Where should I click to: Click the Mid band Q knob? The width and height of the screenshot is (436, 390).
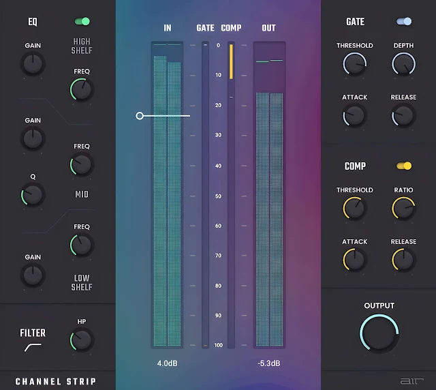(x=33, y=195)
